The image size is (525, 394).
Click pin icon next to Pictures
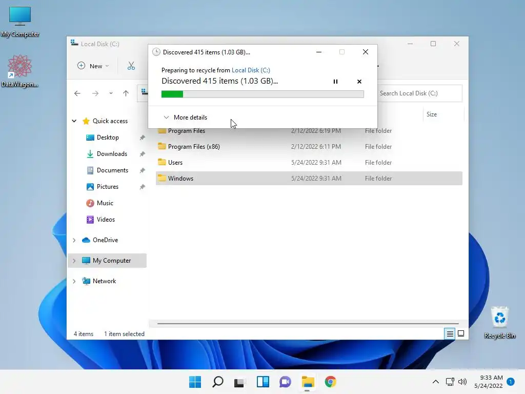tap(143, 187)
